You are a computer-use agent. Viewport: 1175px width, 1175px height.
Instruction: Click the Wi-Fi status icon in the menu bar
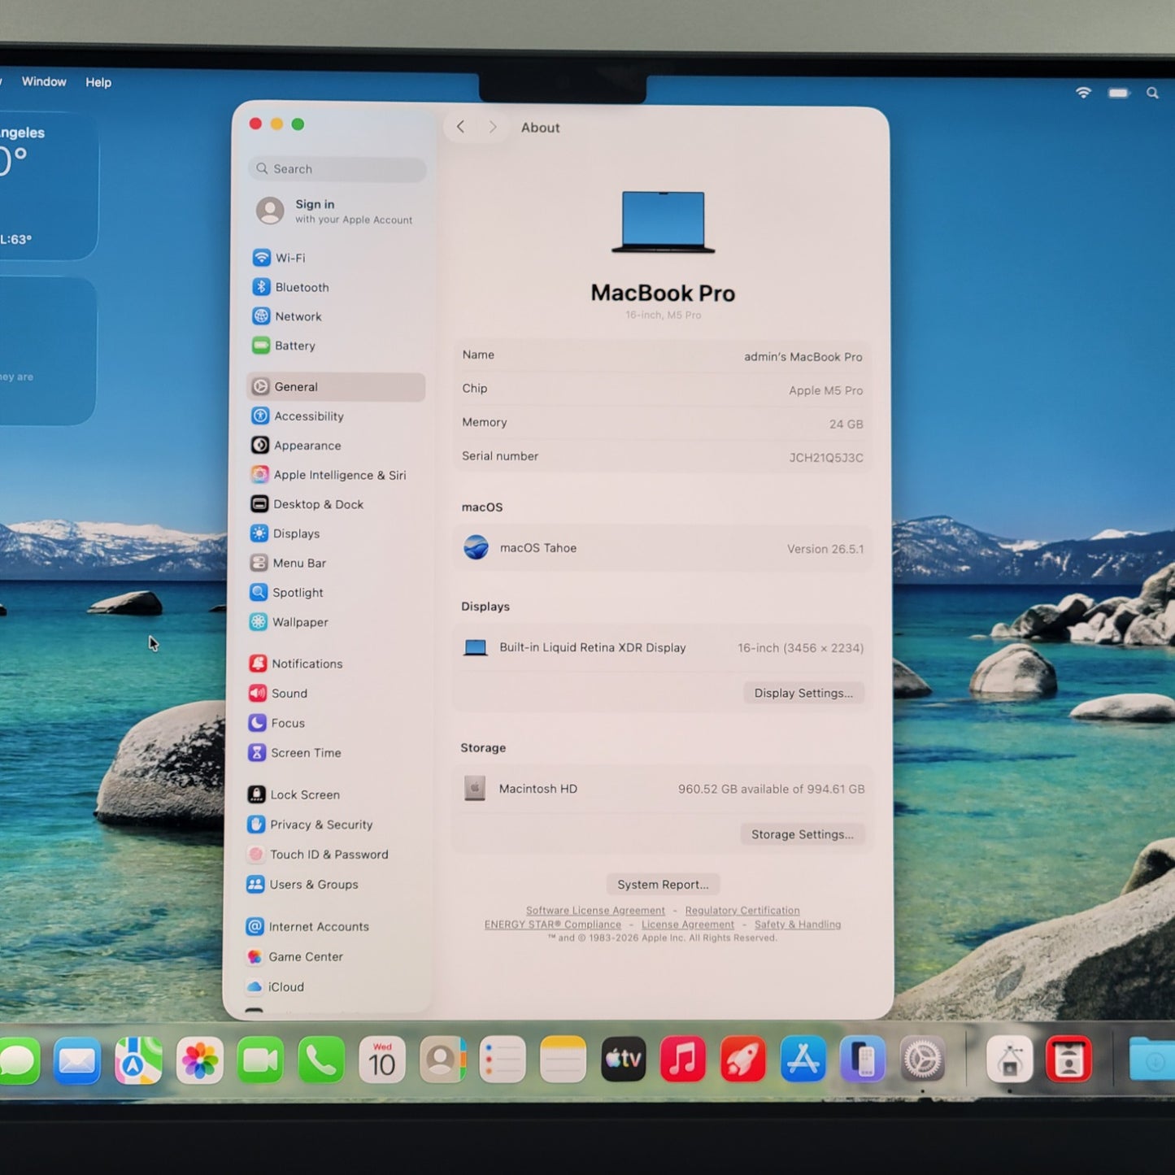(x=1083, y=93)
